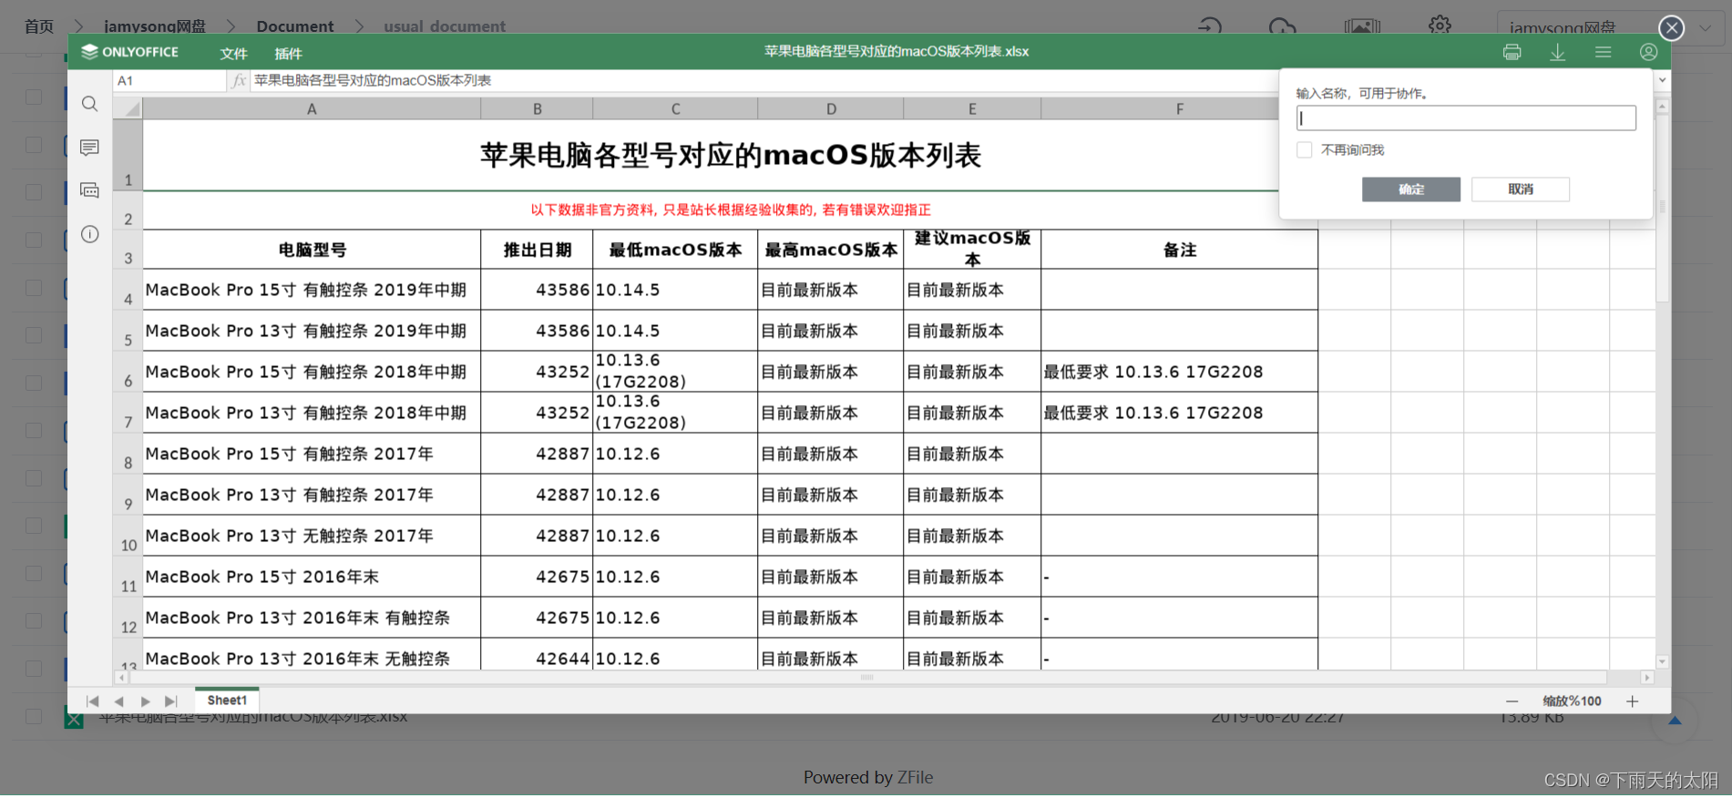Select the Sheet1 tab
This screenshot has width=1732, height=798.
click(227, 701)
